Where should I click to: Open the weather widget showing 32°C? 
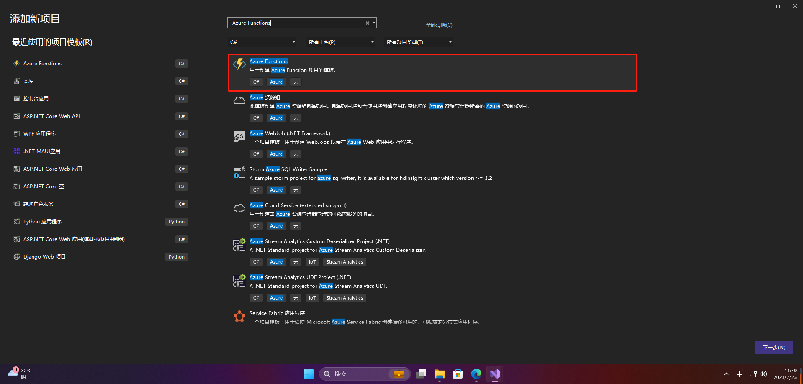[20, 374]
